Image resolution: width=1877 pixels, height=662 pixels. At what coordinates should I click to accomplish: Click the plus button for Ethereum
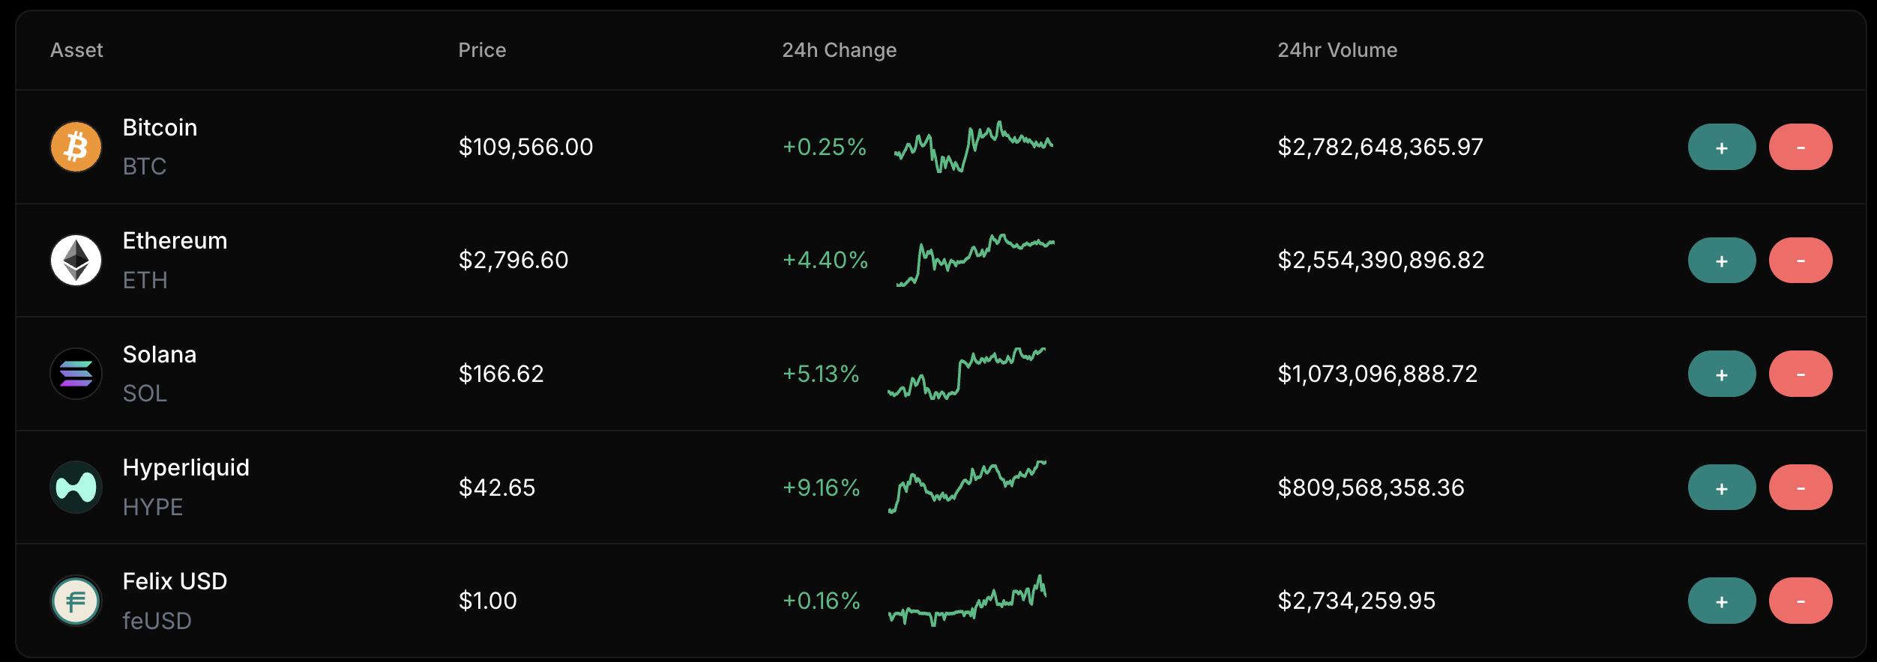tap(1721, 260)
